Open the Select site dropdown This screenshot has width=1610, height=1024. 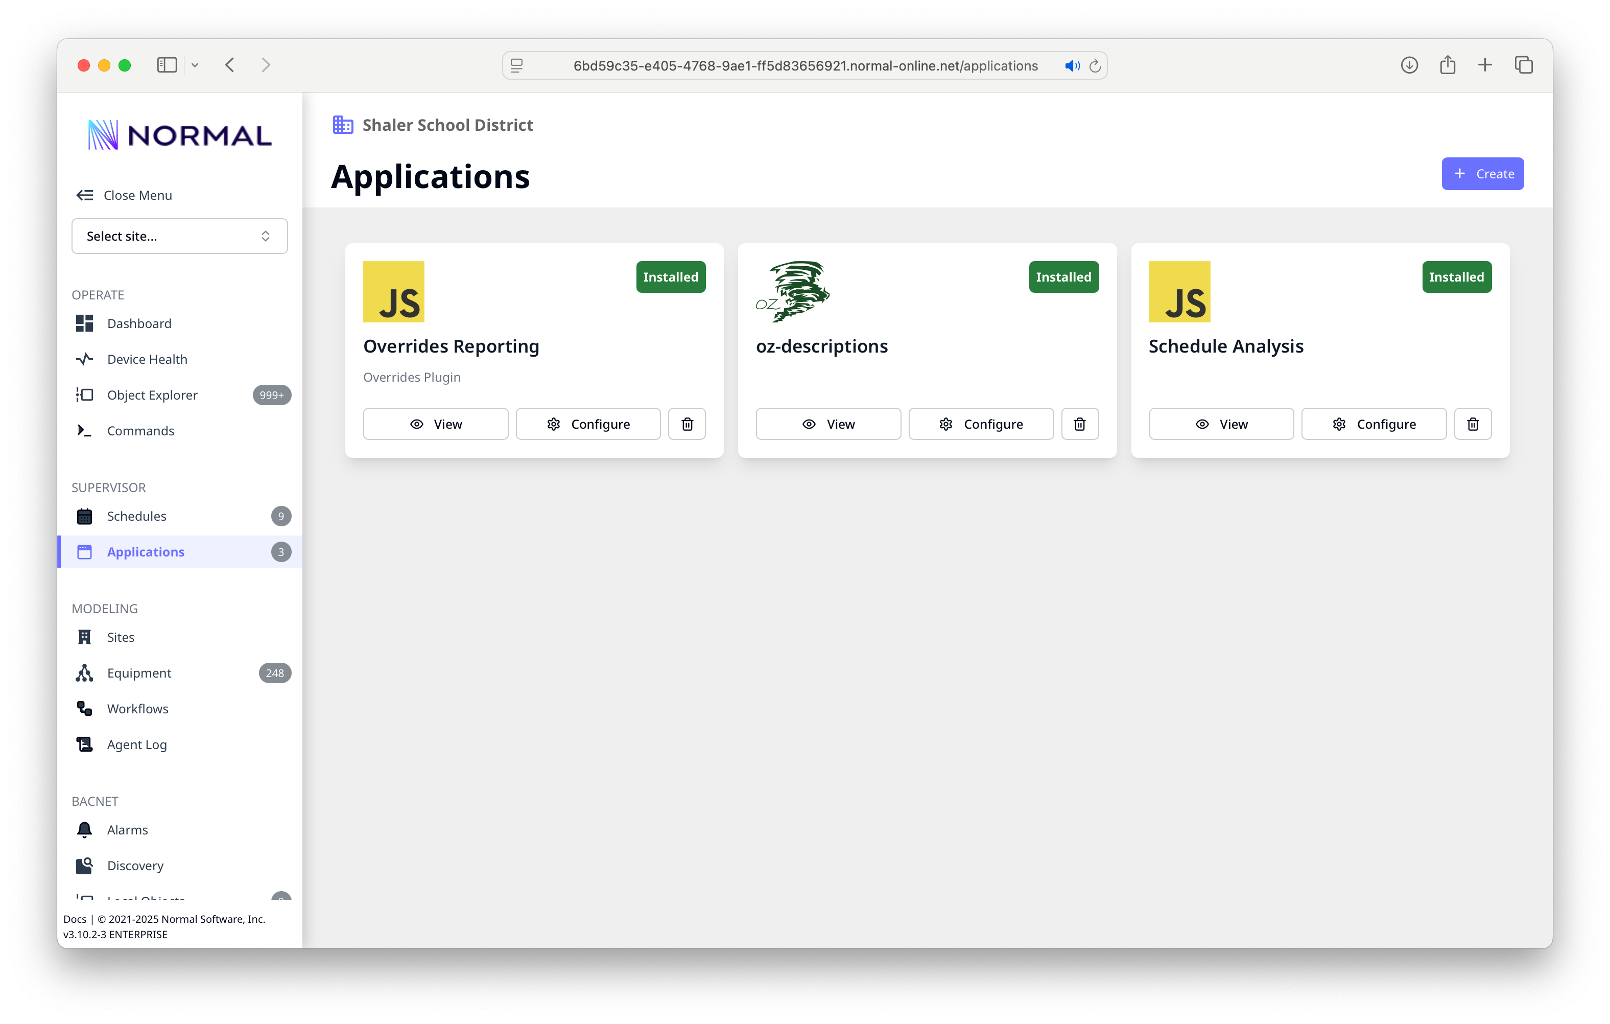point(179,236)
